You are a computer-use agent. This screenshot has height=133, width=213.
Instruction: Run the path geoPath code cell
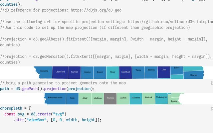(212, 83)
